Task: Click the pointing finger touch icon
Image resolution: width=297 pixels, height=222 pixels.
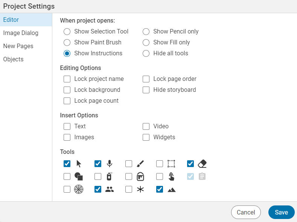Action: pos(171,176)
